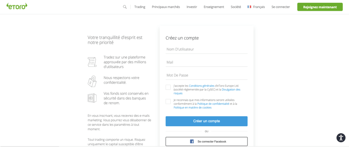Open the Principaux marchés menu
Screen dimensions: 349x147
[166, 7]
